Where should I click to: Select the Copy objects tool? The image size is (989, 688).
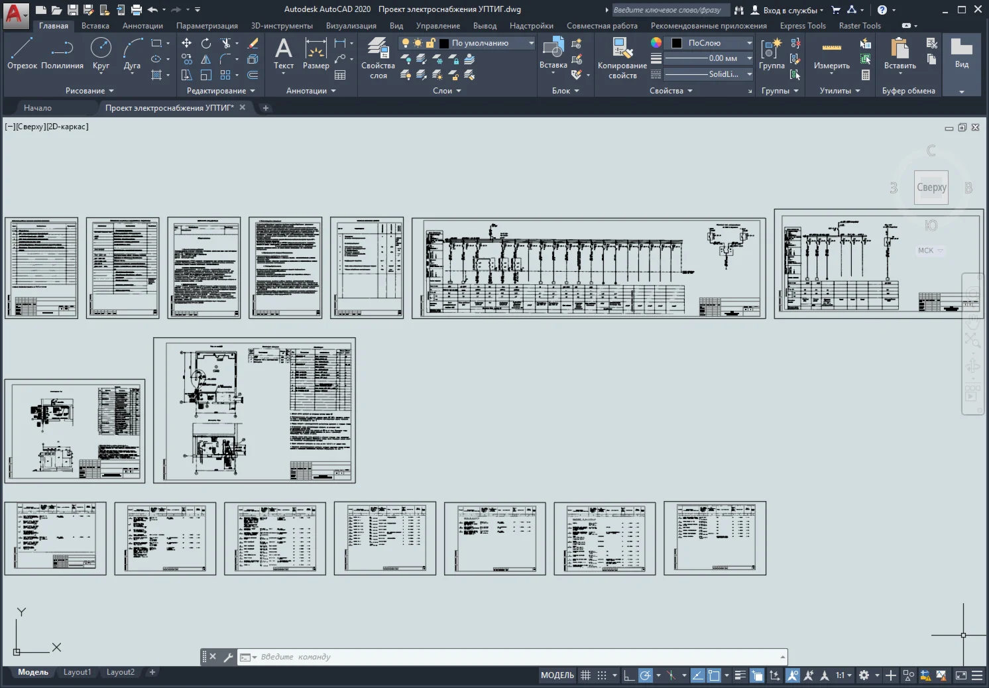[x=187, y=59]
